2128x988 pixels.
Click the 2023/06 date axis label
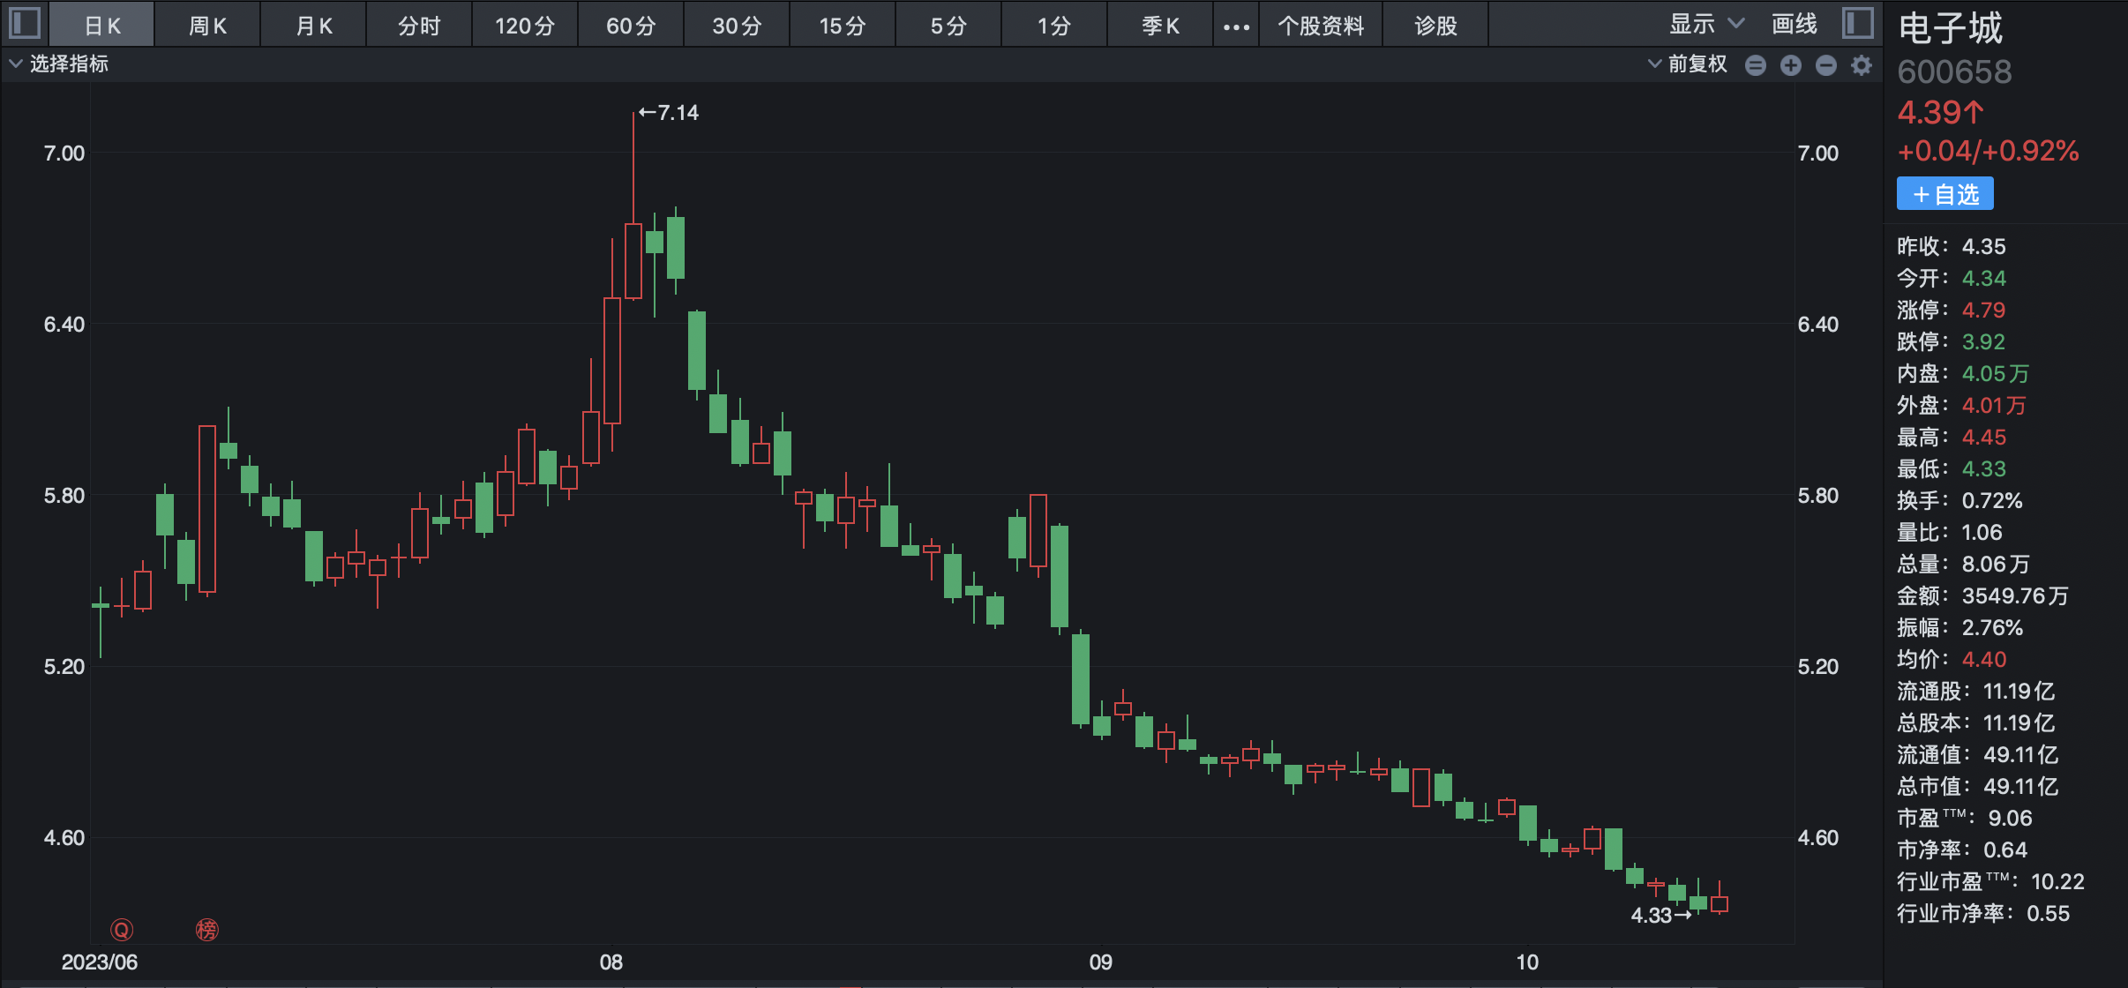coord(100,962)
